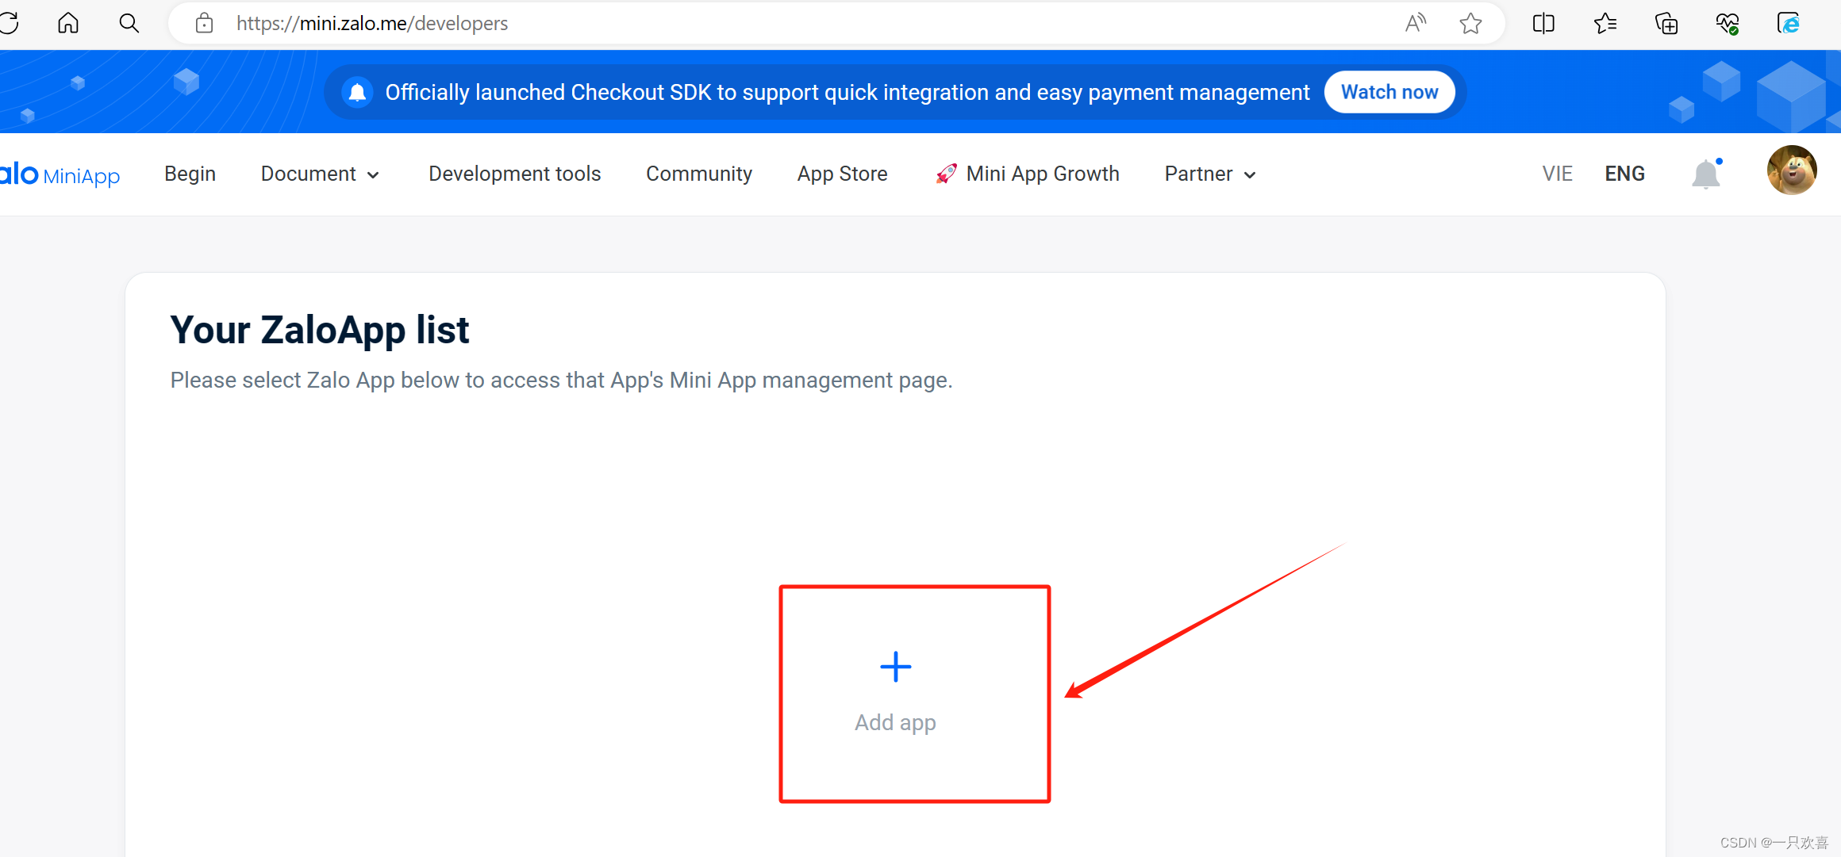Switch language to ENG

1624,174
